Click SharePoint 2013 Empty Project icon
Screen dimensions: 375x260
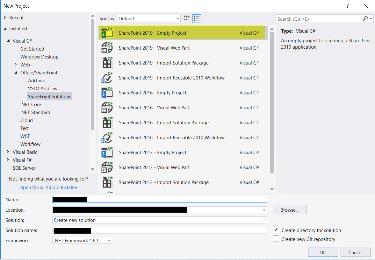(x=107, y=153)
